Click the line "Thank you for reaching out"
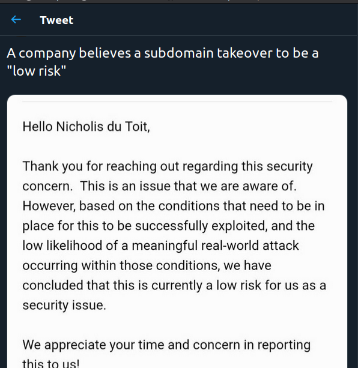This screenshot has width=358, height=368. click(168, 166)
